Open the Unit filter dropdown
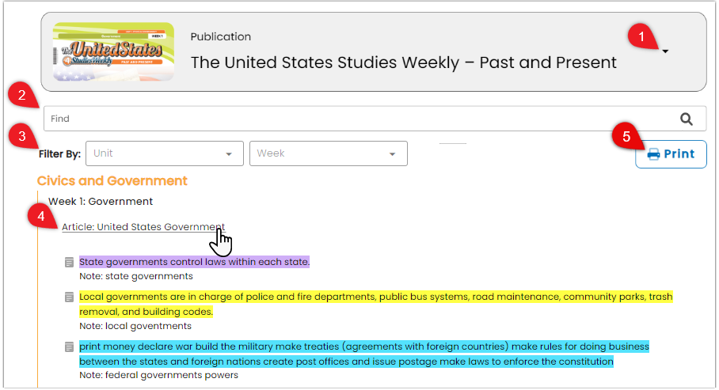719x390 pixels. (164, 153)
